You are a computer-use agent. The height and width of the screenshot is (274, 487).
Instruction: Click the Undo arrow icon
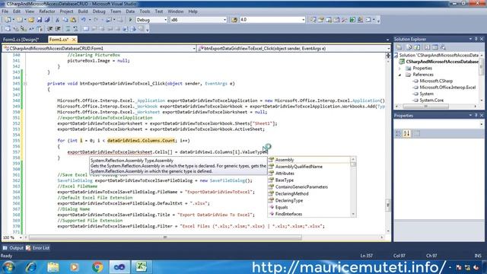[x=83, y=20]
